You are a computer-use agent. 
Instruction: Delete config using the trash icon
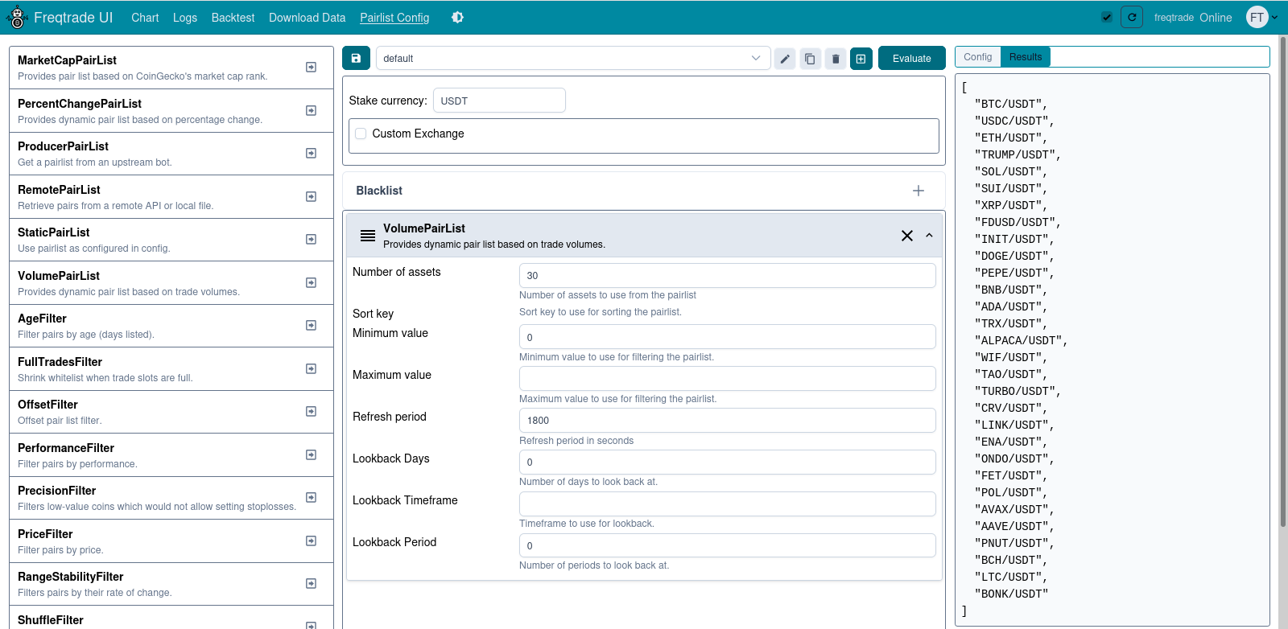pos(836,59)
